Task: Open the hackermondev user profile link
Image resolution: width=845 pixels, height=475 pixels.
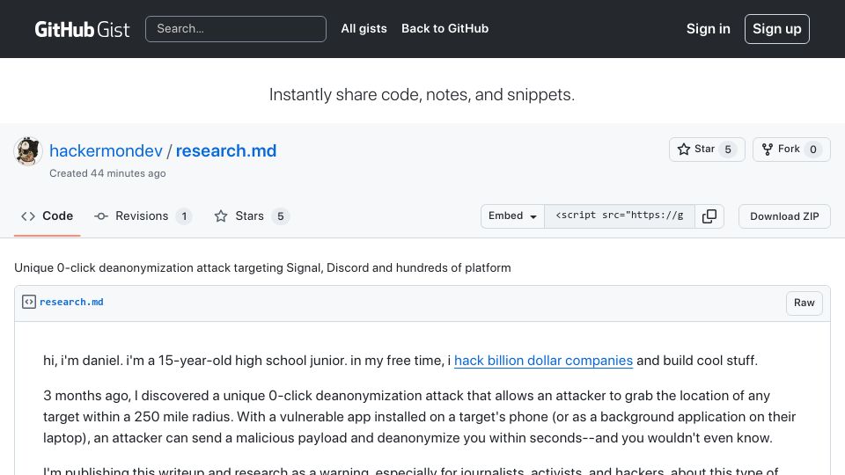Action: (x=106, y=150)
